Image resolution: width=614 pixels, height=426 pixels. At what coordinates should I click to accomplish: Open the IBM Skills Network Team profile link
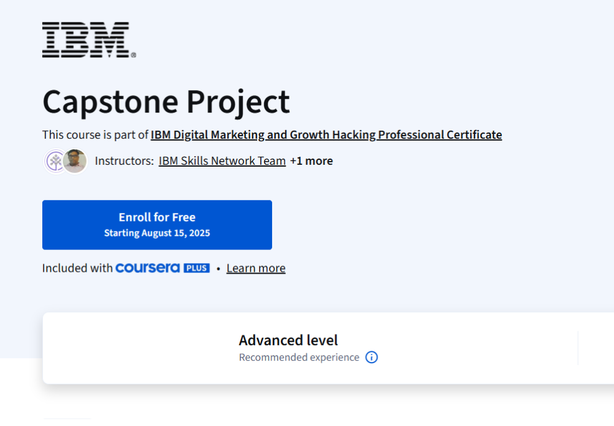tap(222, 161)
